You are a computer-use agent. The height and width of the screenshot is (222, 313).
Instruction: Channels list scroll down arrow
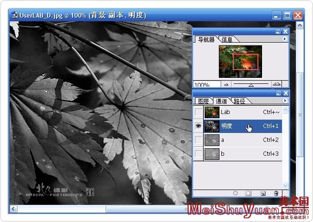pos(286,185)
